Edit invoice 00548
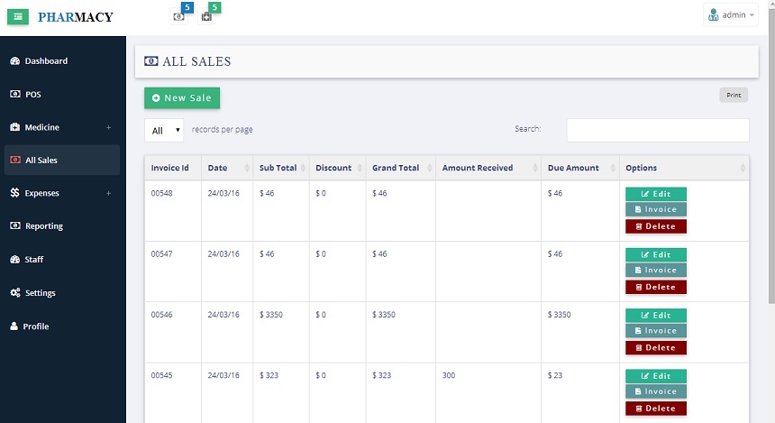This screenshot has height=423, width=775. click(655, 194)
